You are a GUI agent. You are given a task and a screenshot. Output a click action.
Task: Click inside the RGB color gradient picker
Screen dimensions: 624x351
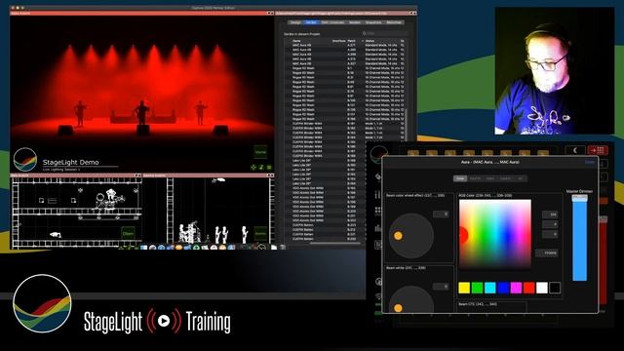[495, 235]
